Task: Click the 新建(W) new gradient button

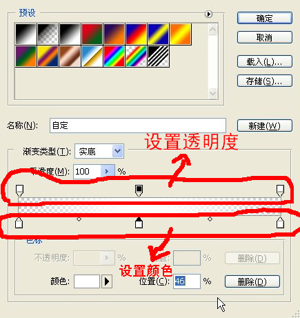Action: point(265,126)
